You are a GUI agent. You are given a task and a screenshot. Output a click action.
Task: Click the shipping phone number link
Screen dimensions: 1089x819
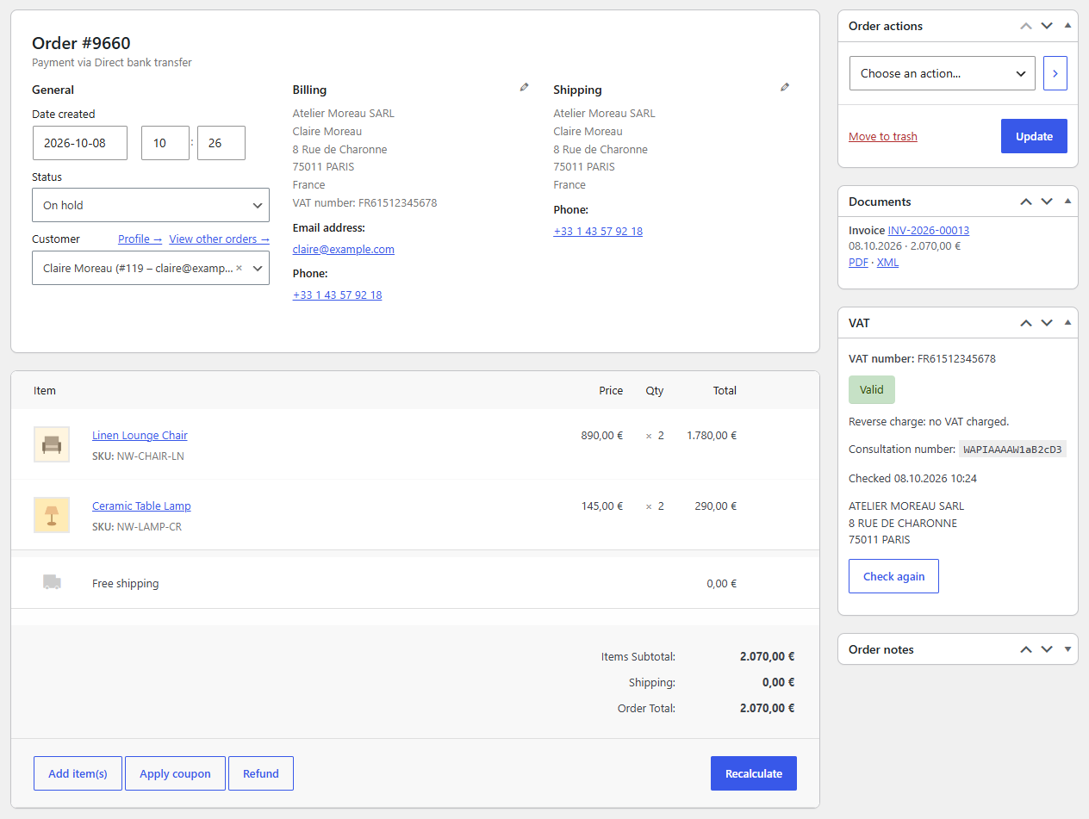598,231
